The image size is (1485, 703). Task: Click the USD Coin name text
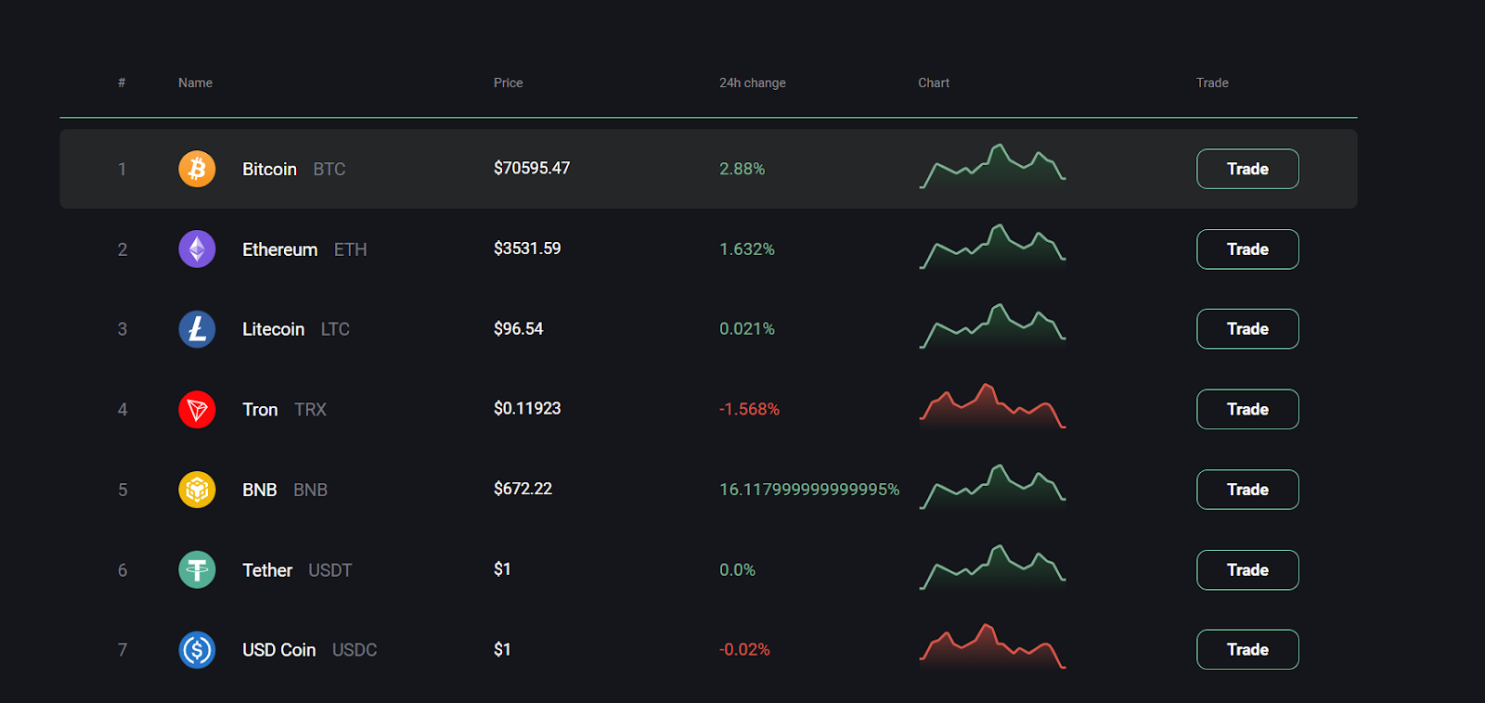tap(278, 650)
